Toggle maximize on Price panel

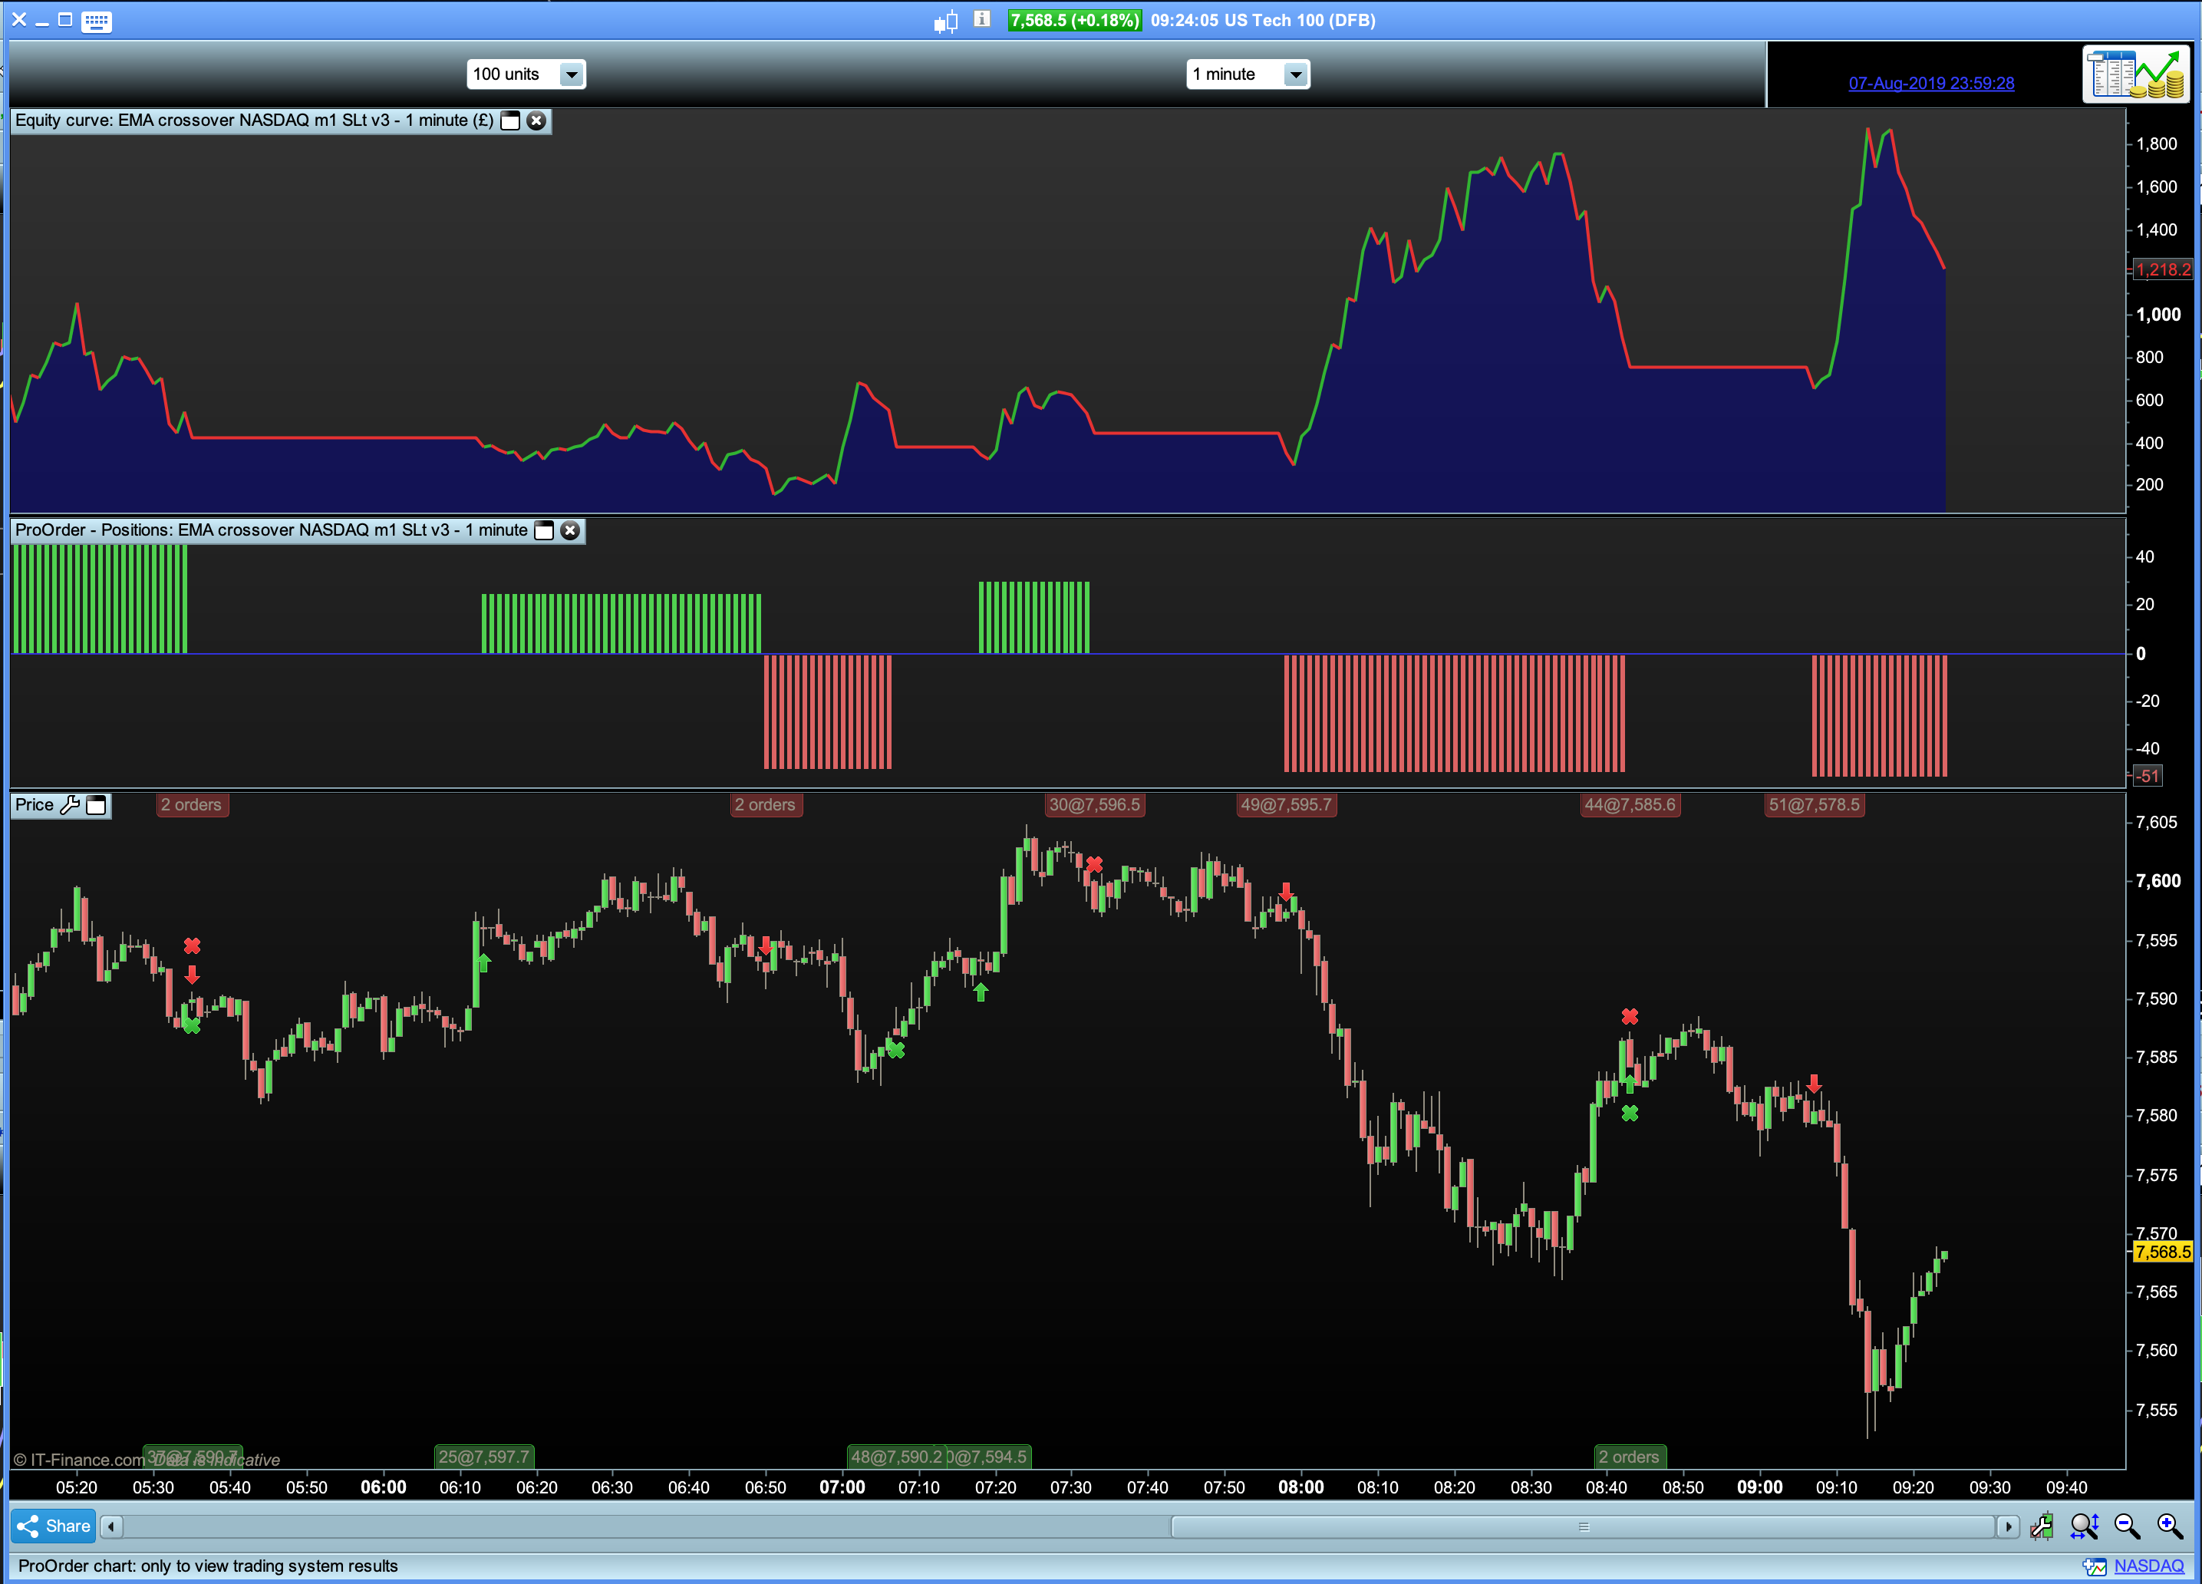coord(96,805)
